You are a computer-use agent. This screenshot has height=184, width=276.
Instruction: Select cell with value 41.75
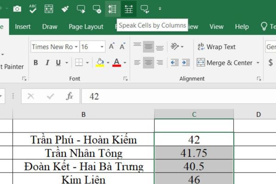click(x=194, y=153)
